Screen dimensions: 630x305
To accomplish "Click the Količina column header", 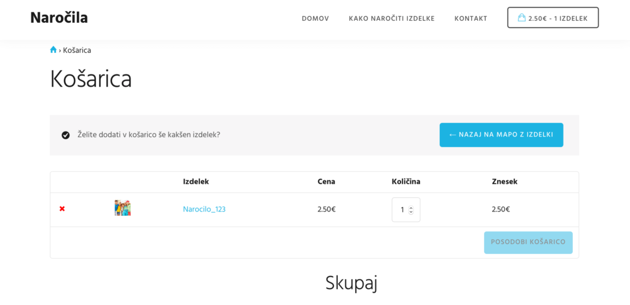I will tap(405, 182).
